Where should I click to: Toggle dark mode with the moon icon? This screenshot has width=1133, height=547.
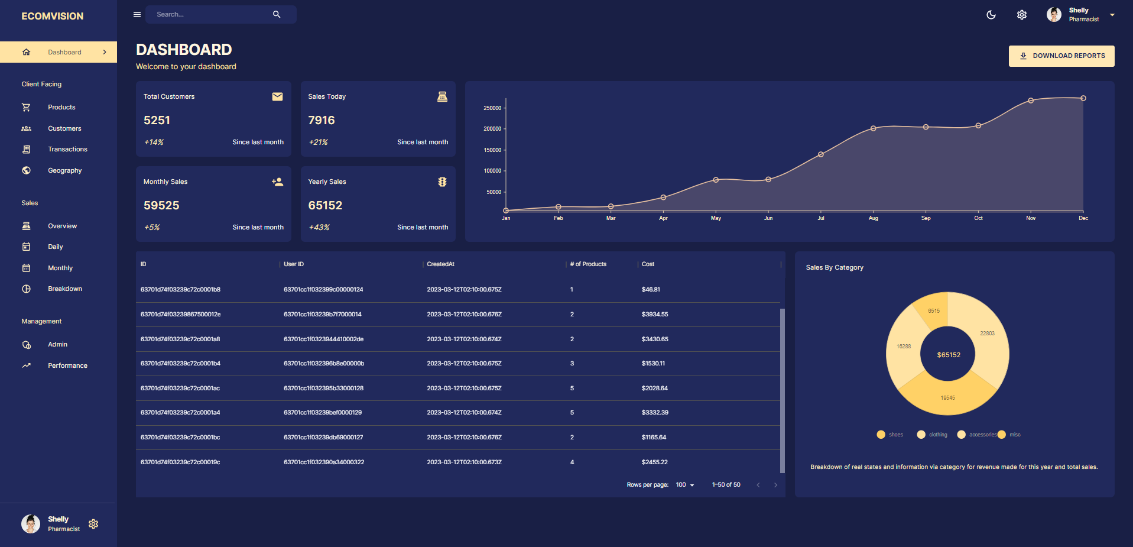point(991,15)
